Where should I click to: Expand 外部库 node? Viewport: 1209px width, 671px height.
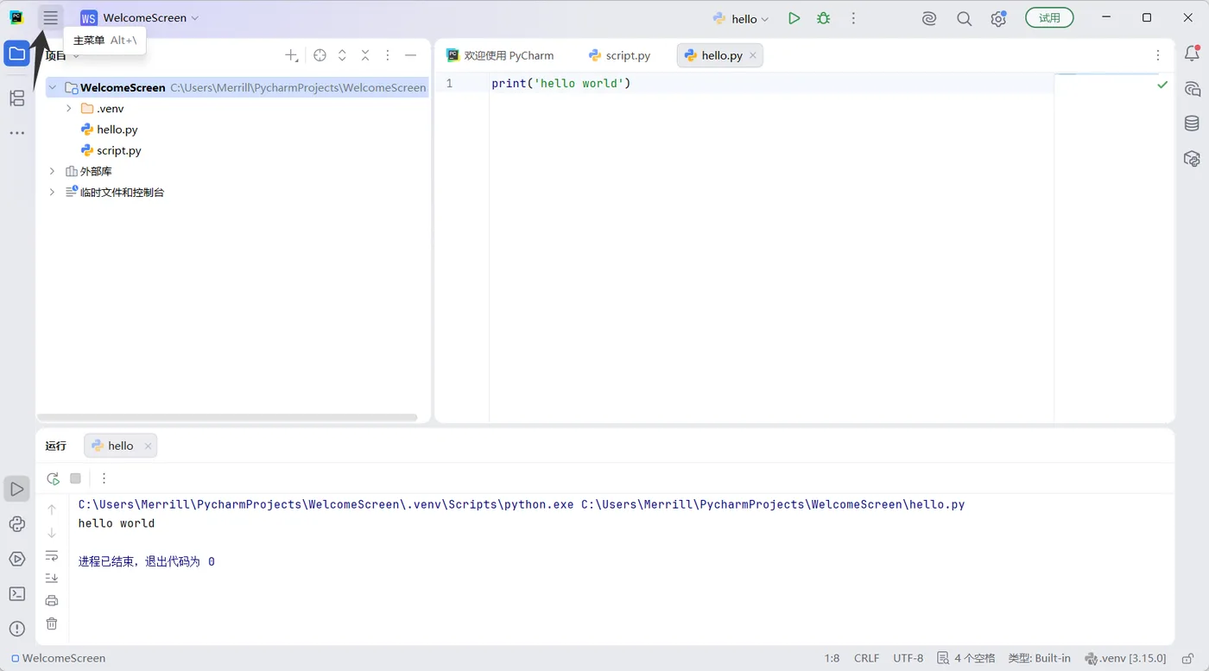pyautogui.click(x=52, y=171)
